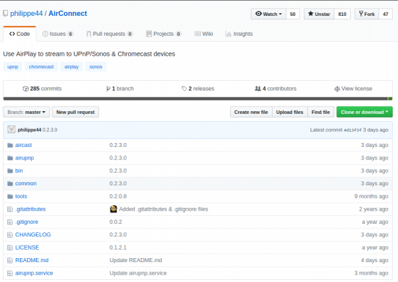
Task: Open the 0.0.2 commit on .gitignore row
Action: (115, 222)
